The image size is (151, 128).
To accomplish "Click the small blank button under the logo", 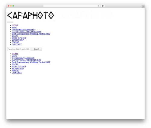I will coord(10,22).
